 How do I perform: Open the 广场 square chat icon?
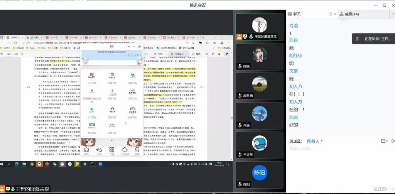tap(99, 150)
